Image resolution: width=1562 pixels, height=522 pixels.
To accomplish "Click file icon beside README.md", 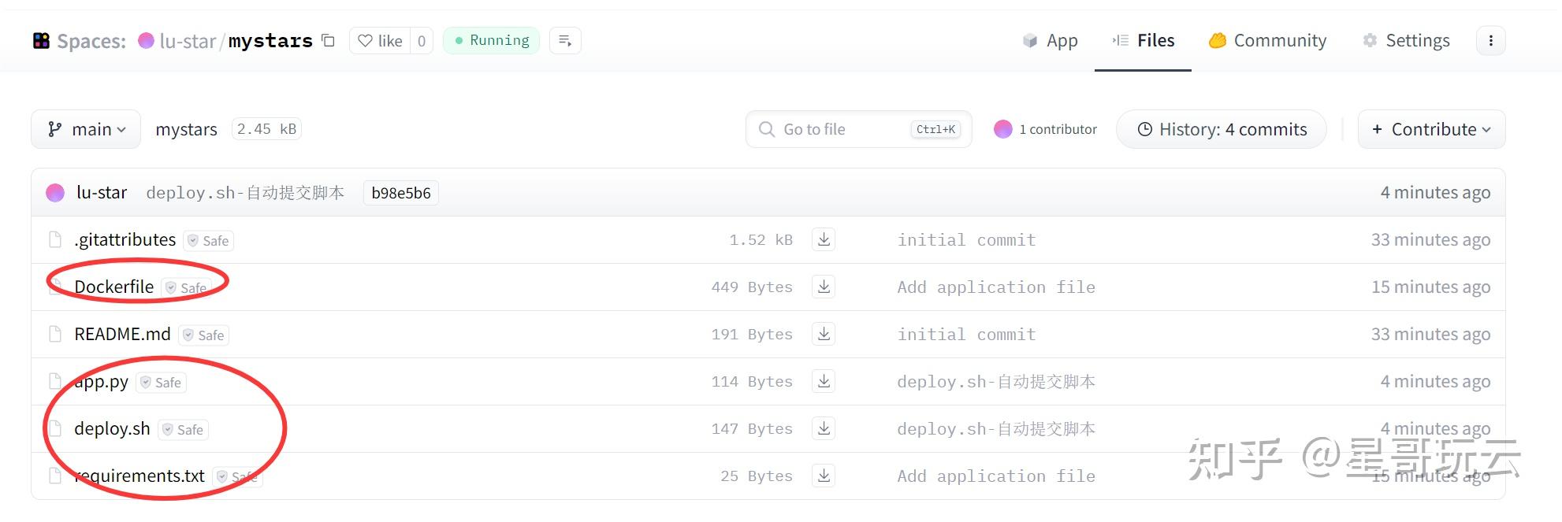I will pos(55,334).
